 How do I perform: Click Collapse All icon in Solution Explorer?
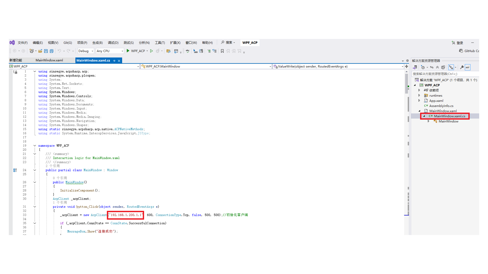[437, 67]
